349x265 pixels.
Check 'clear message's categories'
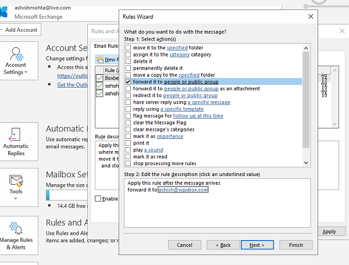click(x=128, y=130)
